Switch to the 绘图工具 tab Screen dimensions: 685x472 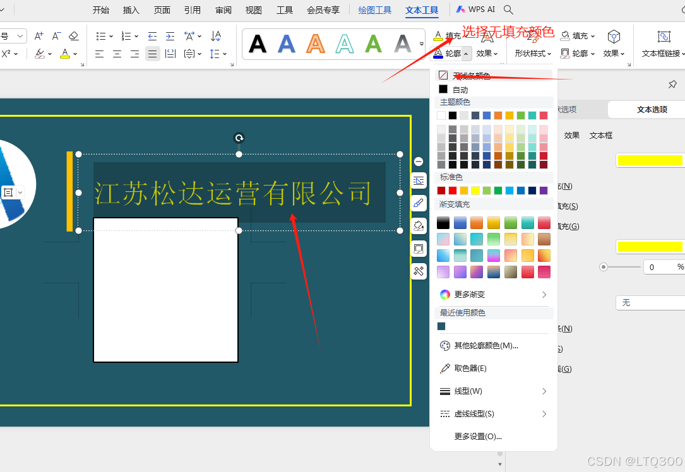point(375,9)
